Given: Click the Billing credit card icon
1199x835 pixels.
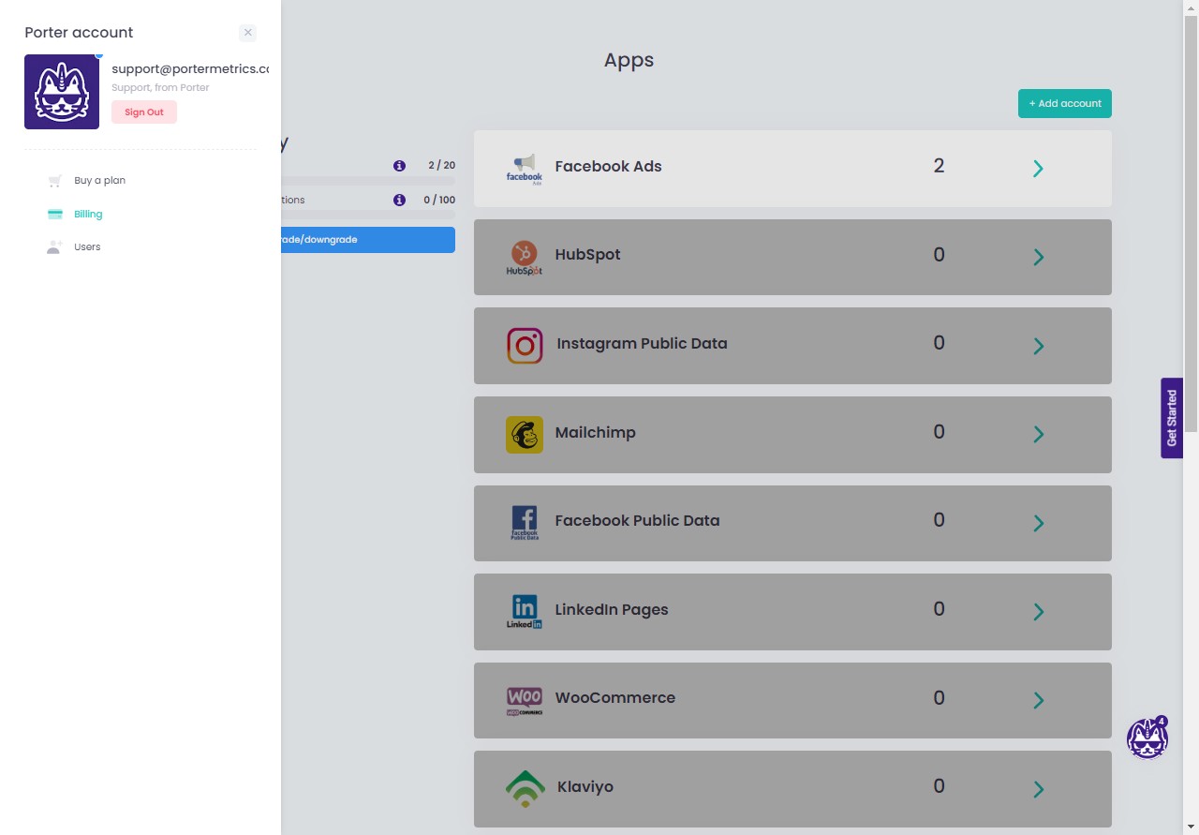Looking at the screenshot, I should [x=55, y=215].
